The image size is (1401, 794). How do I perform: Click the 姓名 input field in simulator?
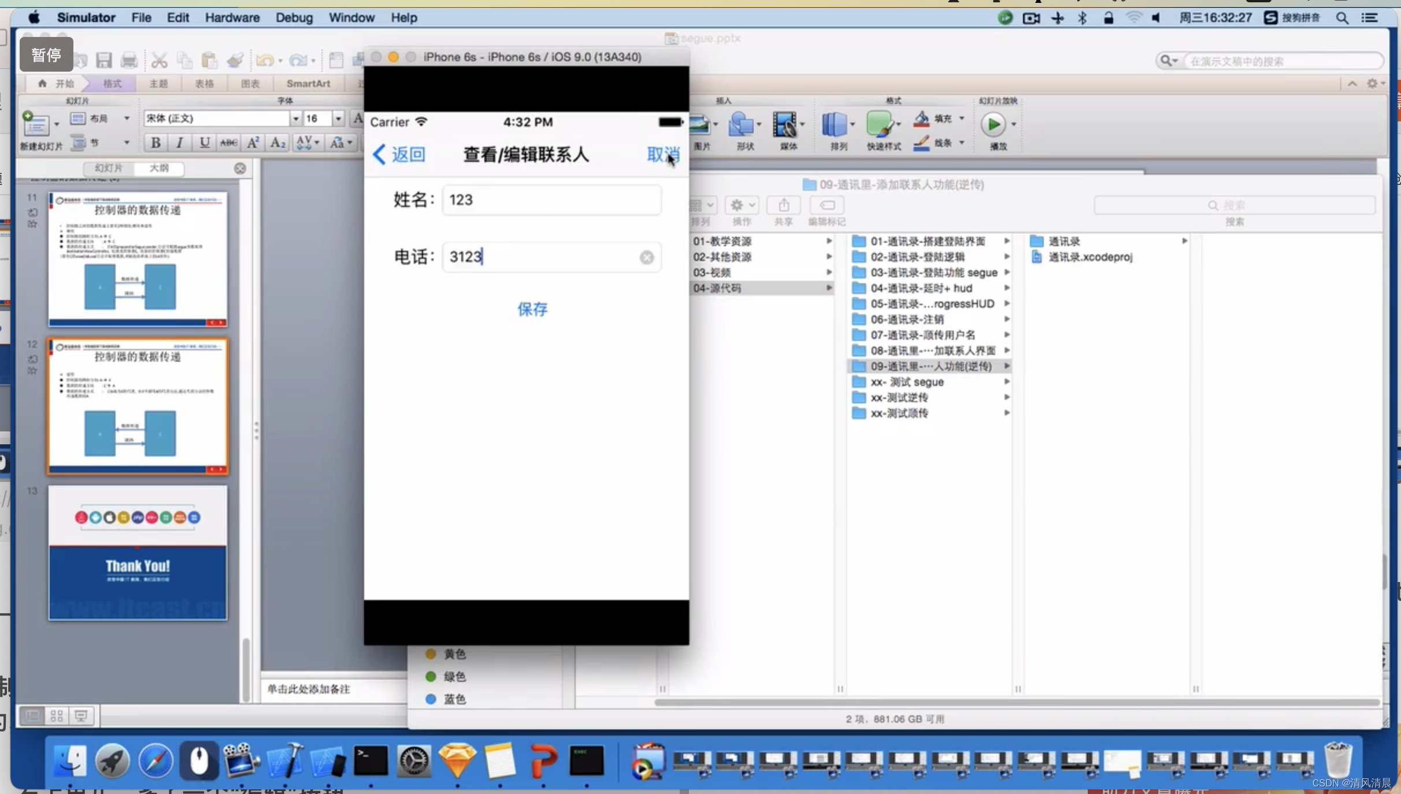[x=551, y=199]
